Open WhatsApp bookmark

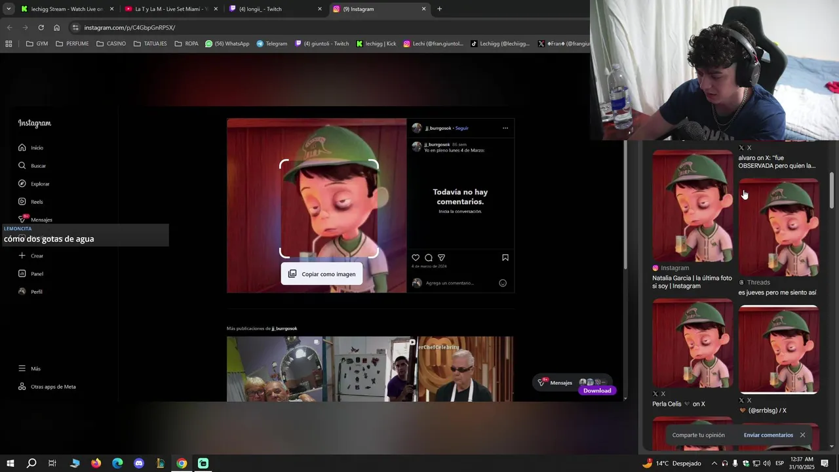tap(227, 44)
